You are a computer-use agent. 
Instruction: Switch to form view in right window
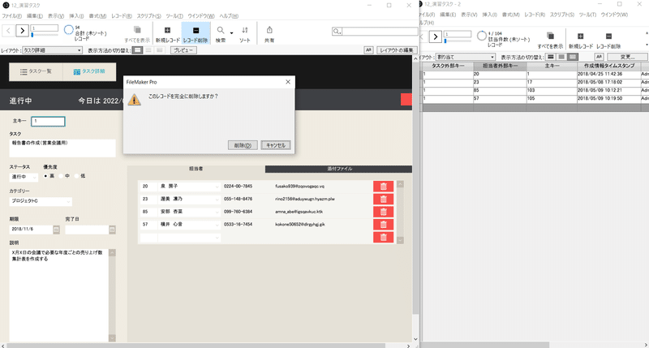coord(551,57)
